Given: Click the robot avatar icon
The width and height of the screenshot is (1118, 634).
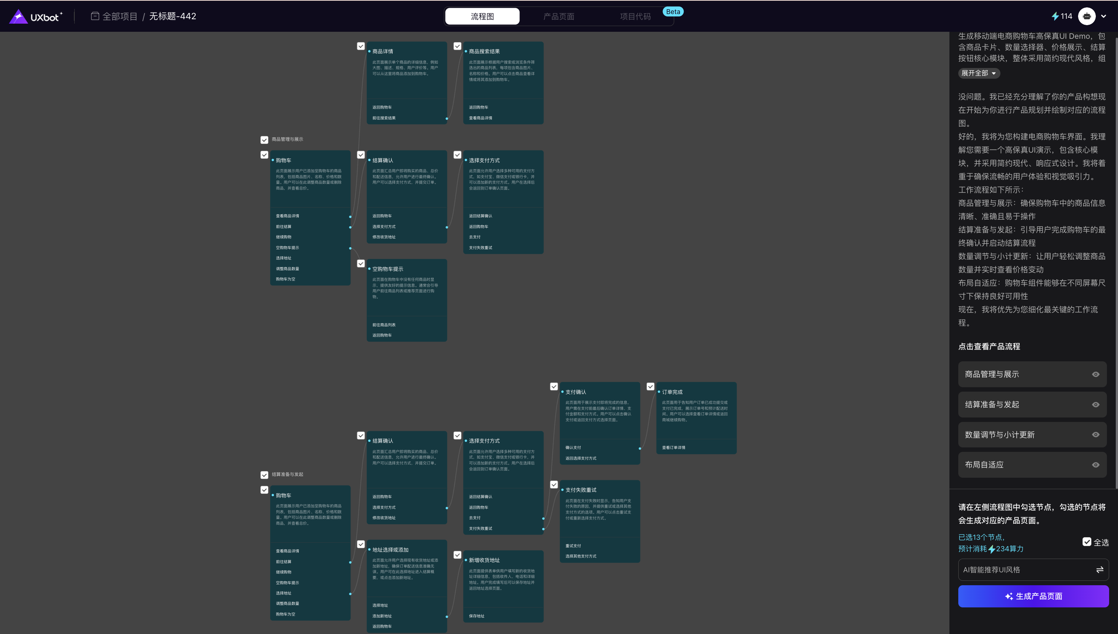Looking at the screenshot, I should (x=1087, y=16).
